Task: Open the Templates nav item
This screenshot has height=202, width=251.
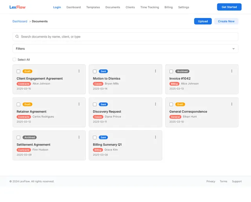Action: coord(93,7)
